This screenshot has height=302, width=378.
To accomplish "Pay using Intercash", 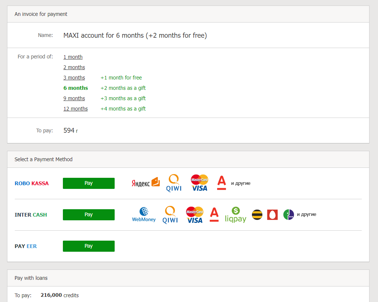I will click(89, 215).
